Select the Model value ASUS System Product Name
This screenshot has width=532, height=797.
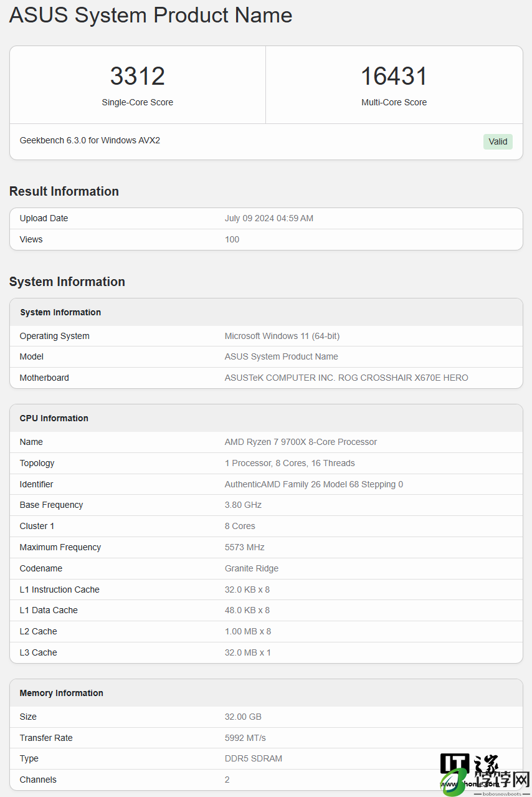point(282,356)
